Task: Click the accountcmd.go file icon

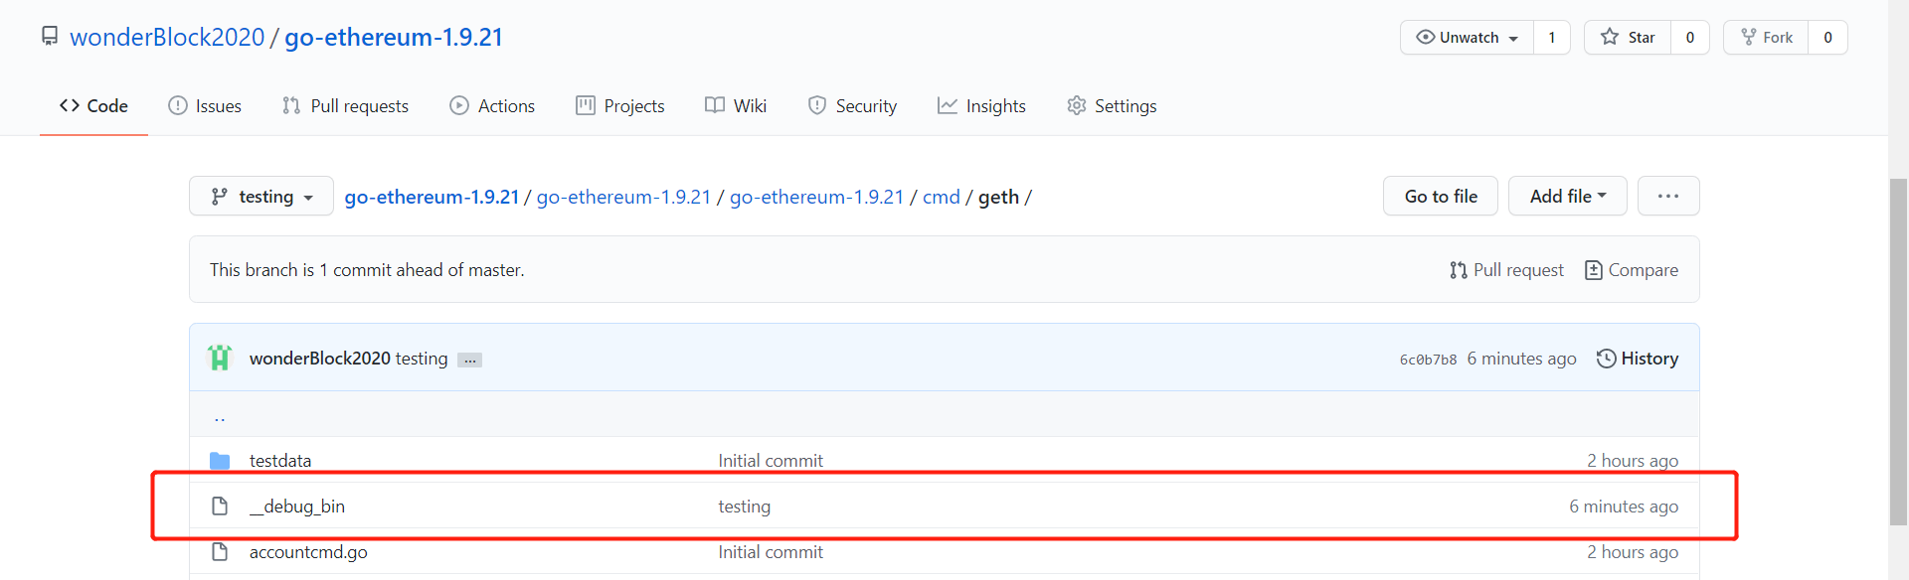Action: [x=220, y=552]
